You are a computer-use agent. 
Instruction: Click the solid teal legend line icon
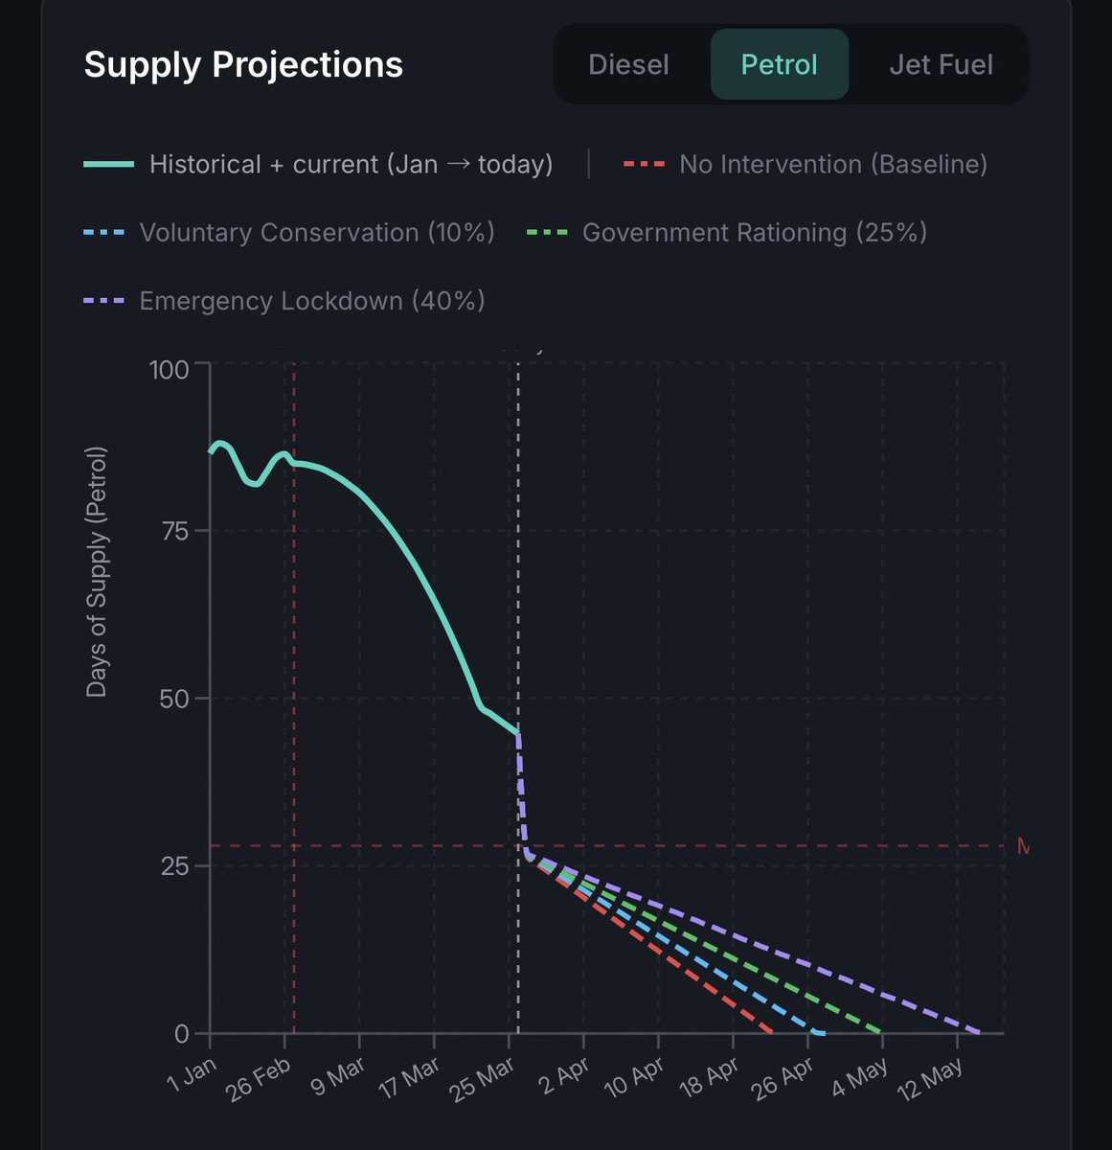(108, 164)
